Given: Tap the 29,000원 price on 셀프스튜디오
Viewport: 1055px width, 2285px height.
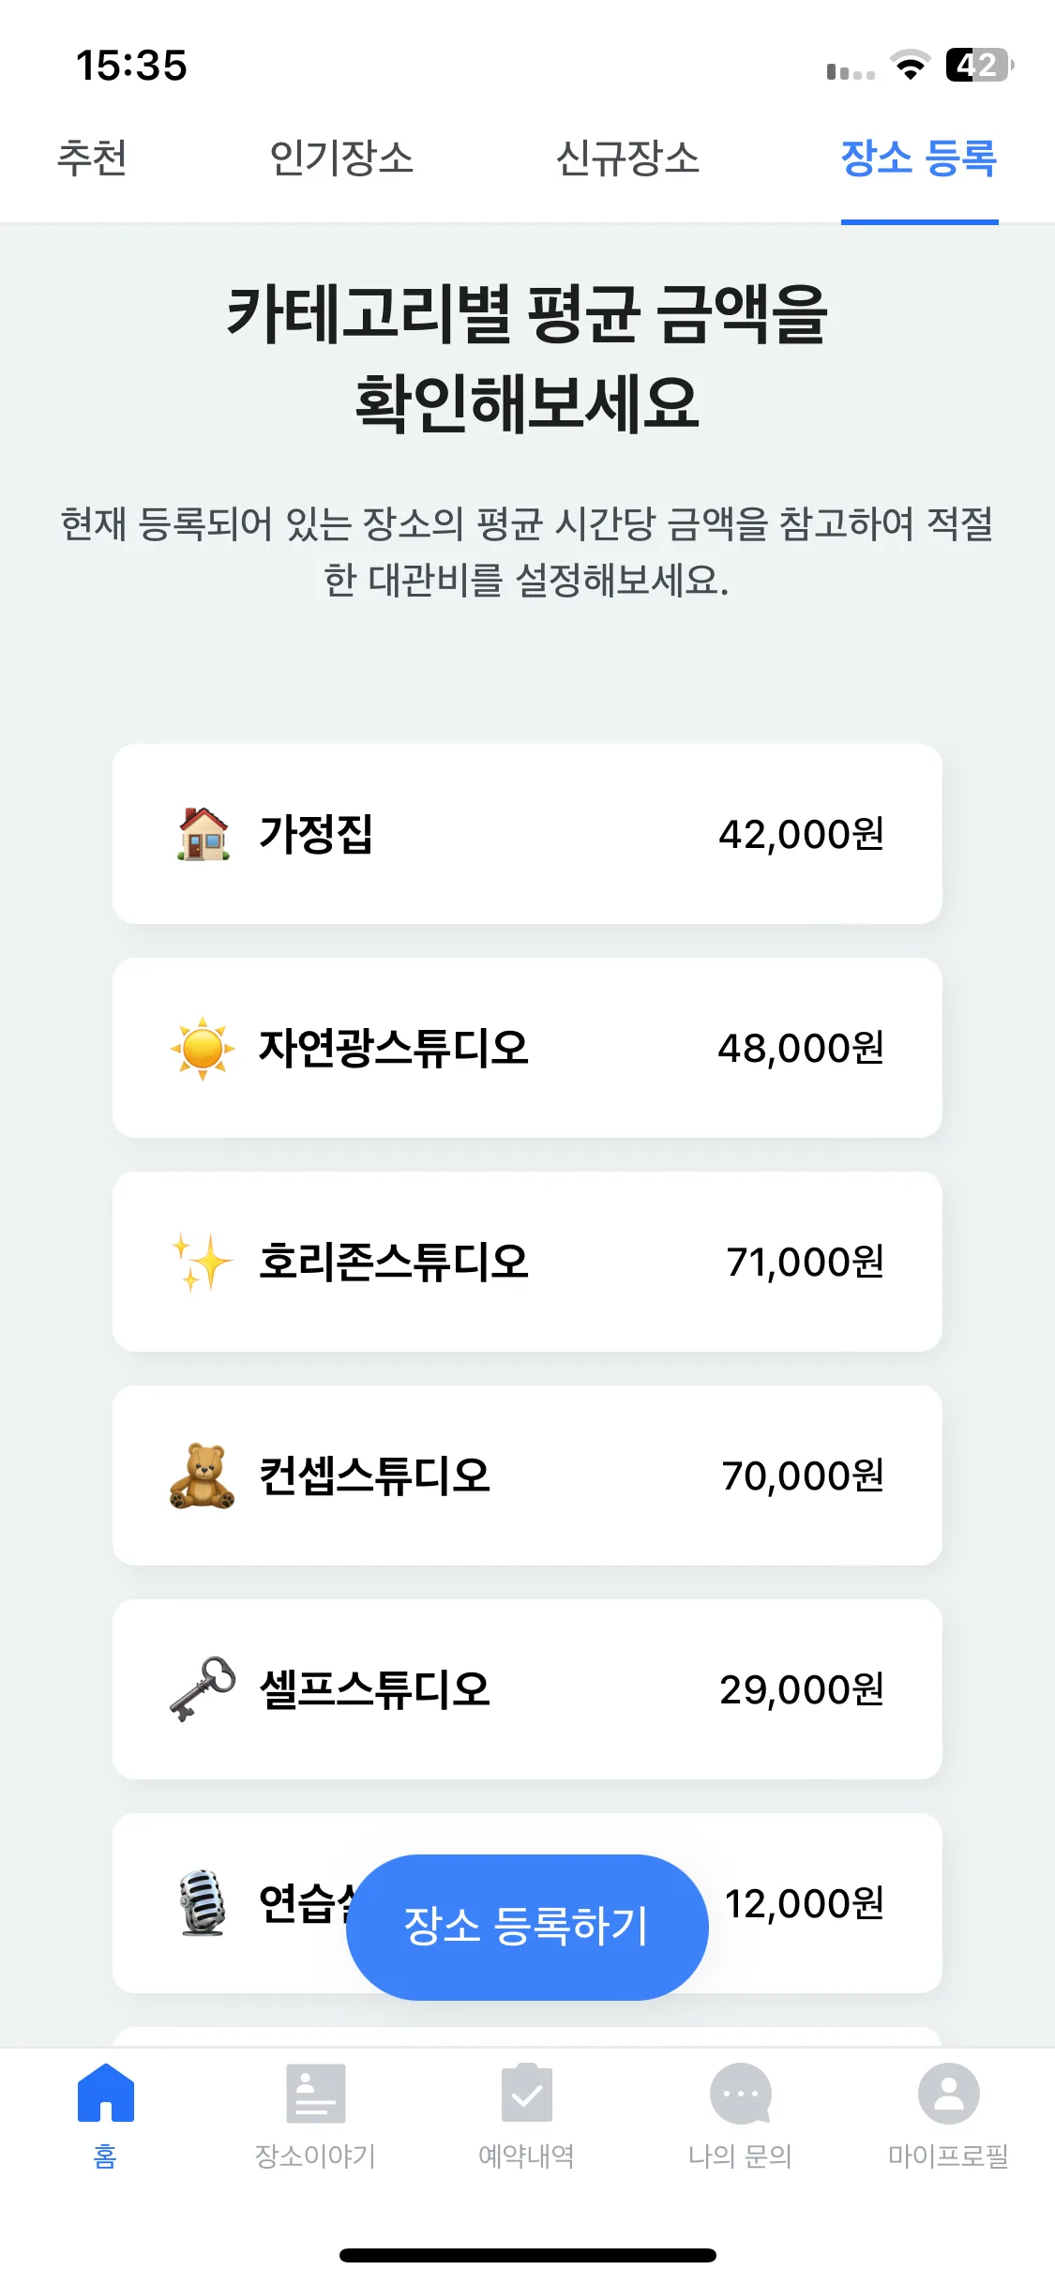Looking at the screenshot, I should coord(802,1689).
